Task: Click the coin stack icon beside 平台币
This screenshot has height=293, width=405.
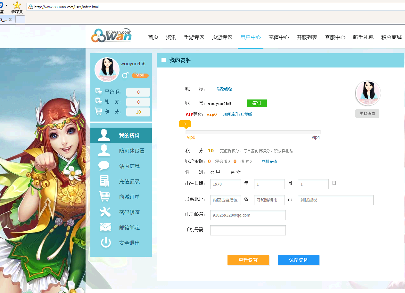Action: [99, 91]
